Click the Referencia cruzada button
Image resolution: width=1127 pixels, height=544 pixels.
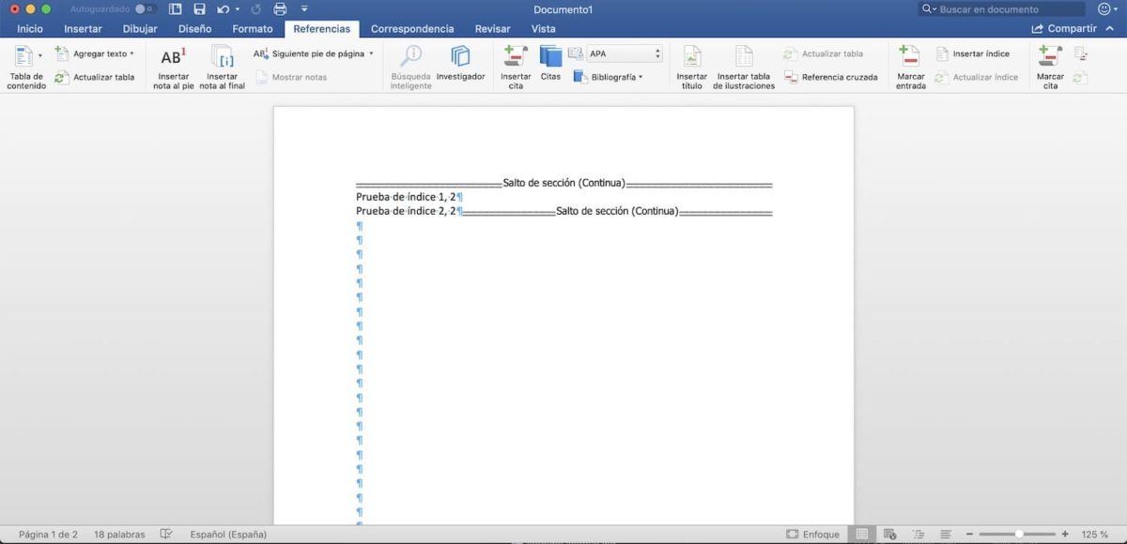point(832,77)
